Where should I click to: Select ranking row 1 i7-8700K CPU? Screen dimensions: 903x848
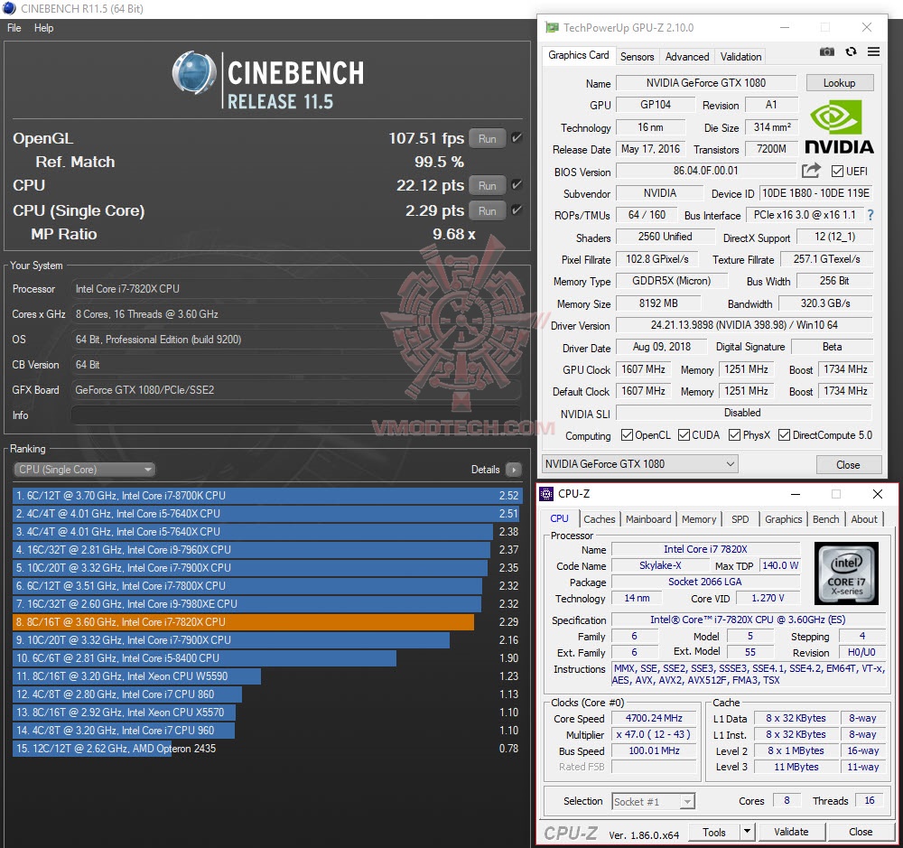click(x=267, y=496)
